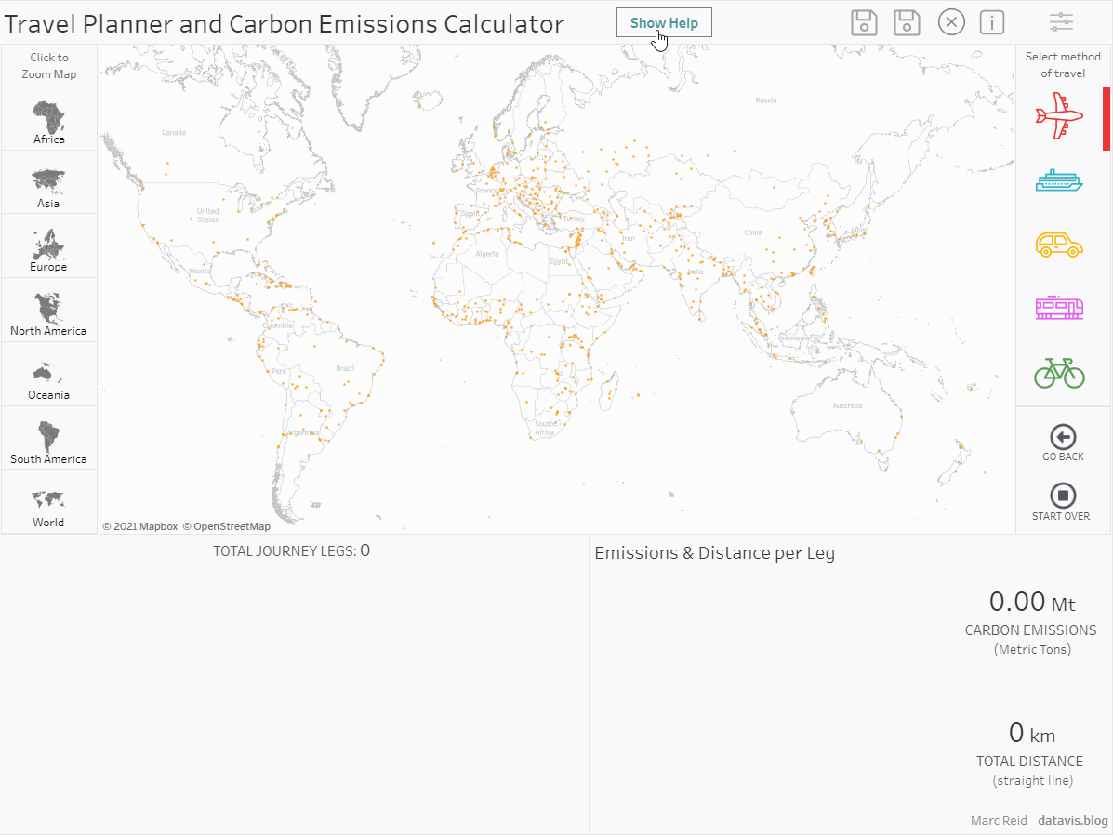Click the Show Help button
The height and width of the screenshot is (835, 1113).
[664, 23]
